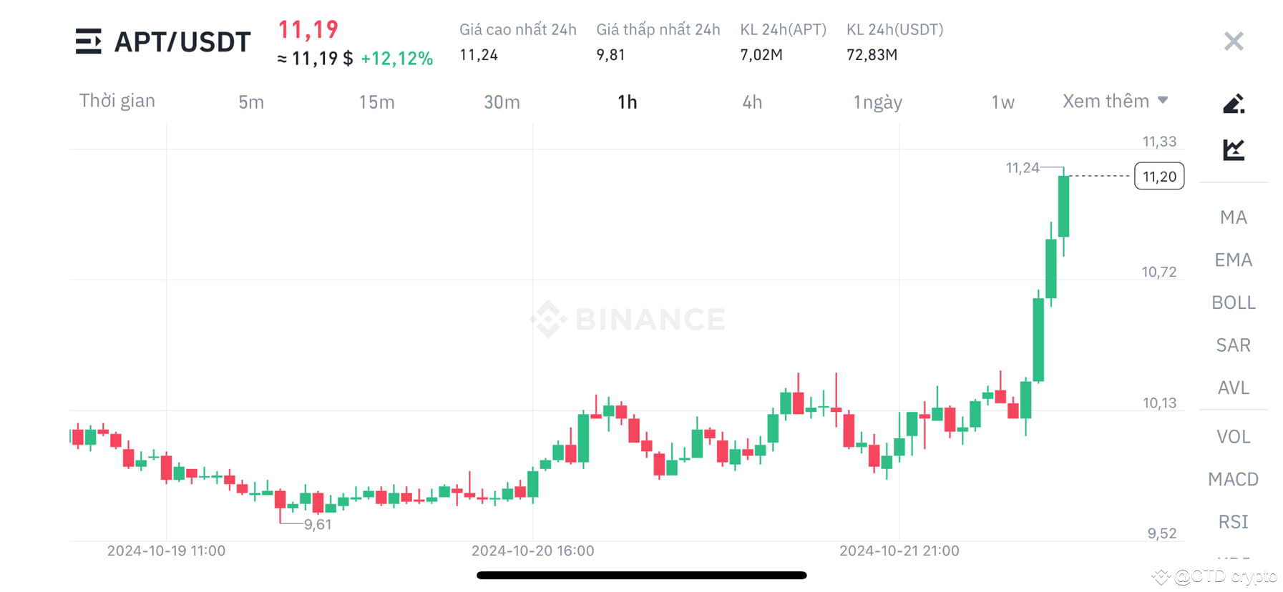Open the Thời gian options
This screenshot has width=1283, height=592.
tap(117, 101)
